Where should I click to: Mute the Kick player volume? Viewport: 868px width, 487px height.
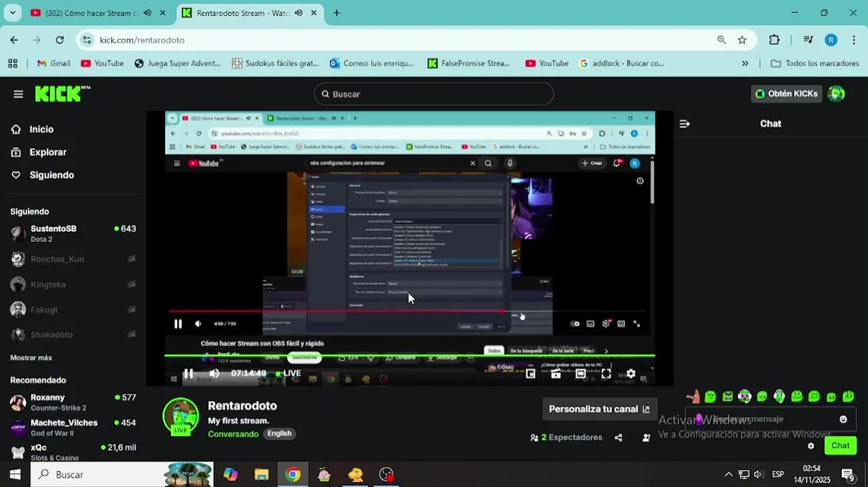214,373
